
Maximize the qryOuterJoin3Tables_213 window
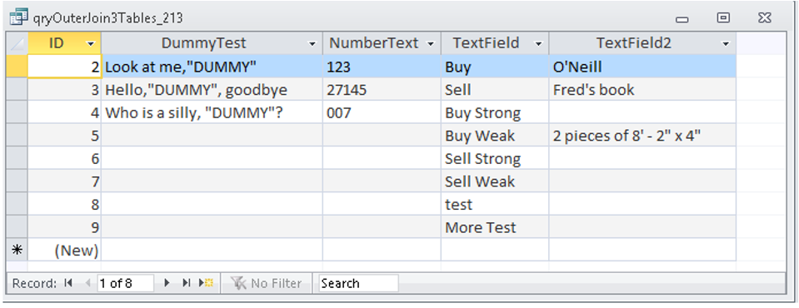click(723, 18)
